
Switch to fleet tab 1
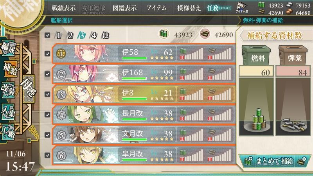[x=58, y=36]
